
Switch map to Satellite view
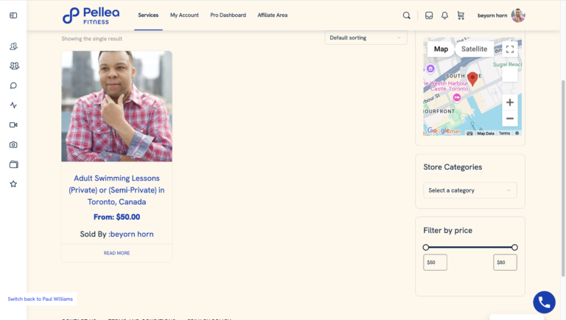(x=474, y=49)
